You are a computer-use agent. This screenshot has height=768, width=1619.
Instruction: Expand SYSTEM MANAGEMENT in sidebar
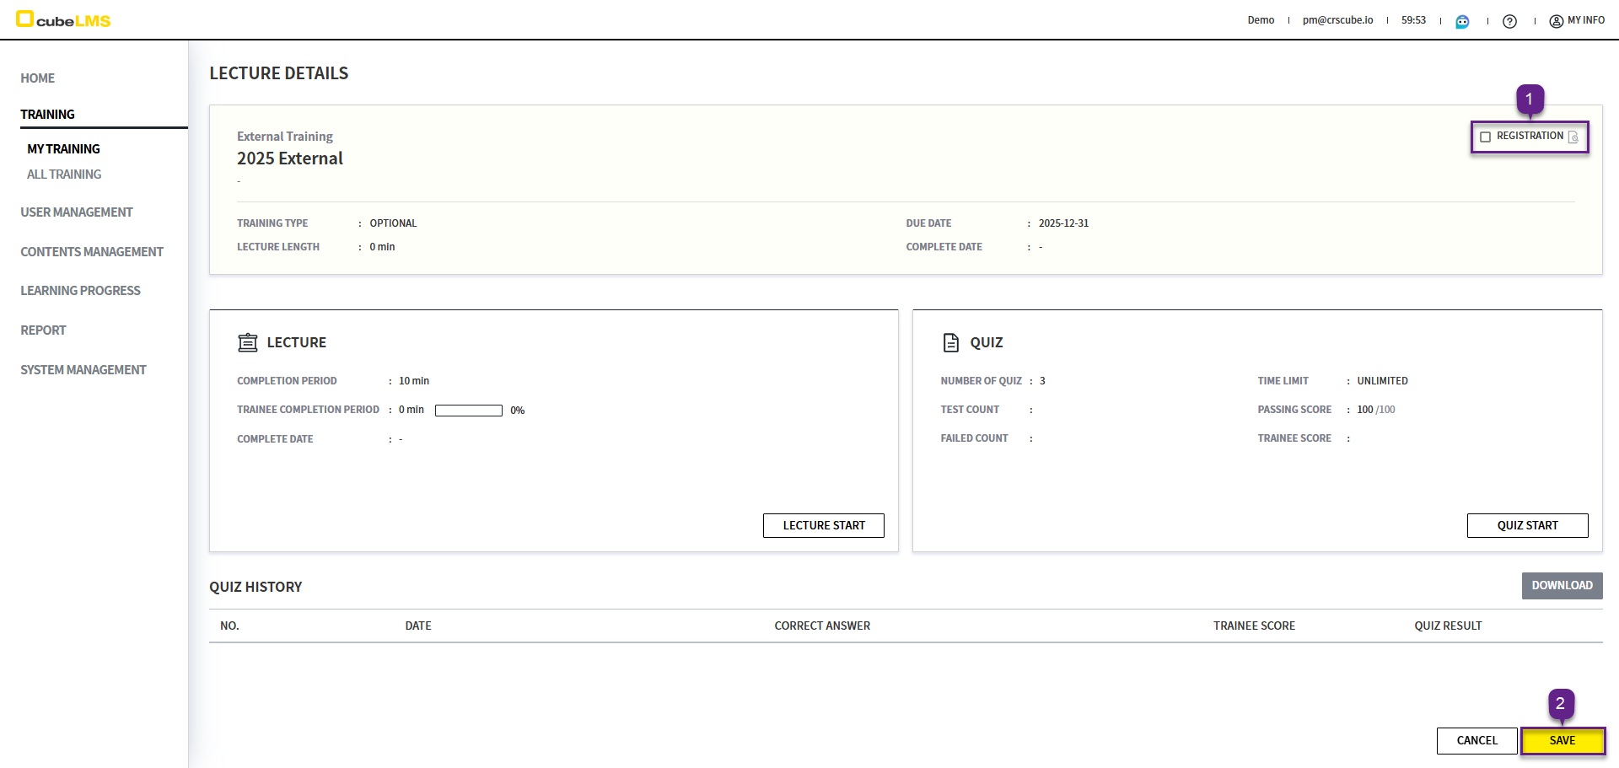pyautogui.click(x=83, y=370)
